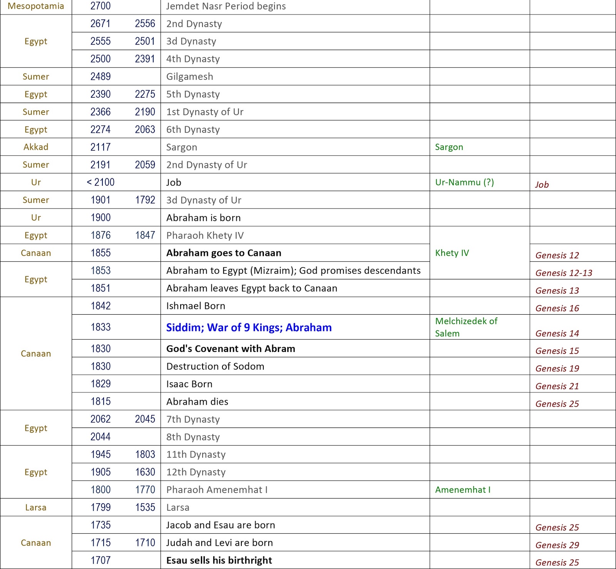Screen dimensions: 616x569
Task: Select God's Covenant with Abram event
Action: click(231, 349)
